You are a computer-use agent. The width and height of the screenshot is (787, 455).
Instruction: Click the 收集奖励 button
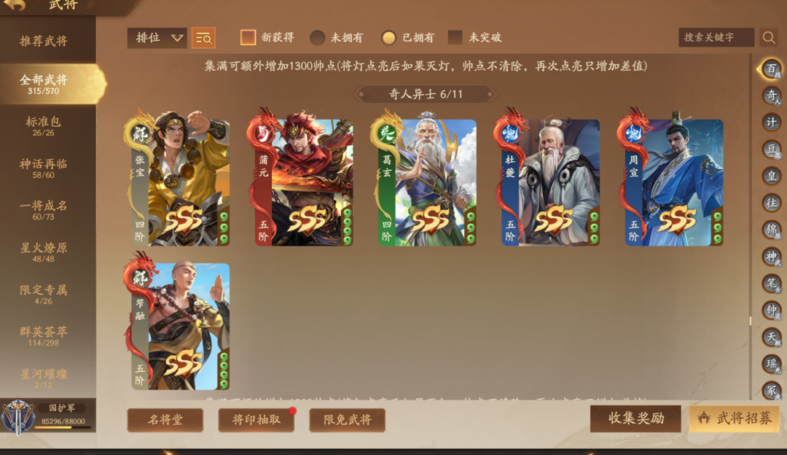(x=636, y=419)
